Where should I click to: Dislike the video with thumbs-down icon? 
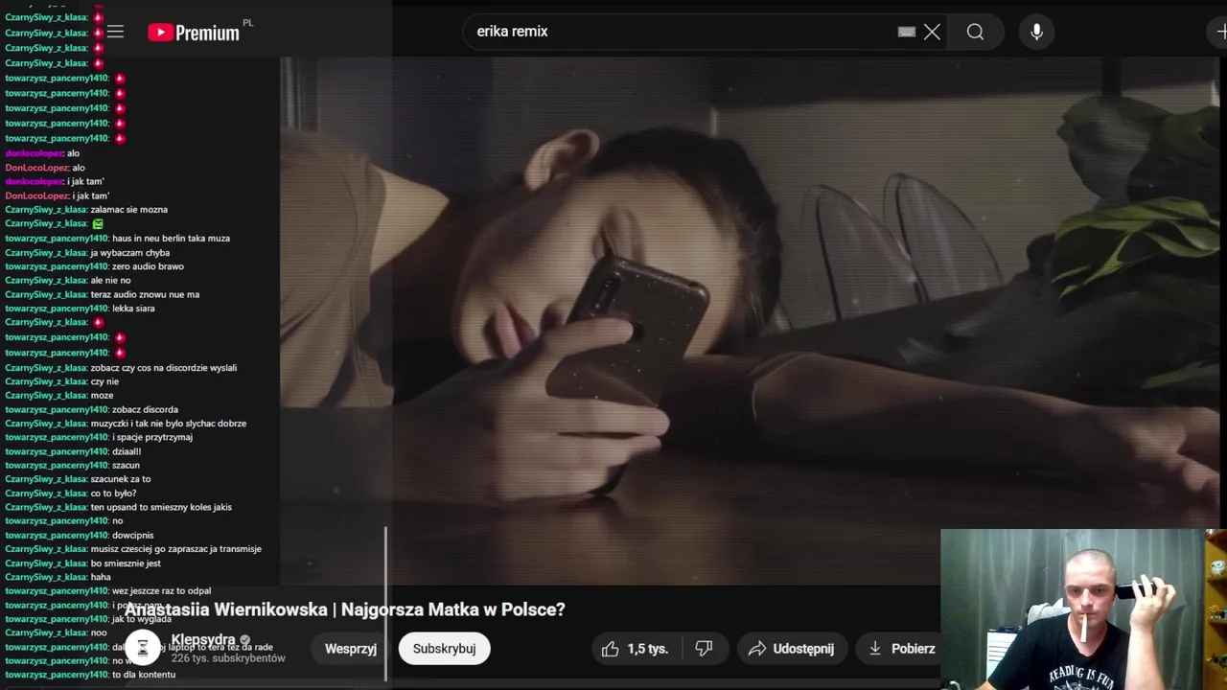click(x=704, y=649)
